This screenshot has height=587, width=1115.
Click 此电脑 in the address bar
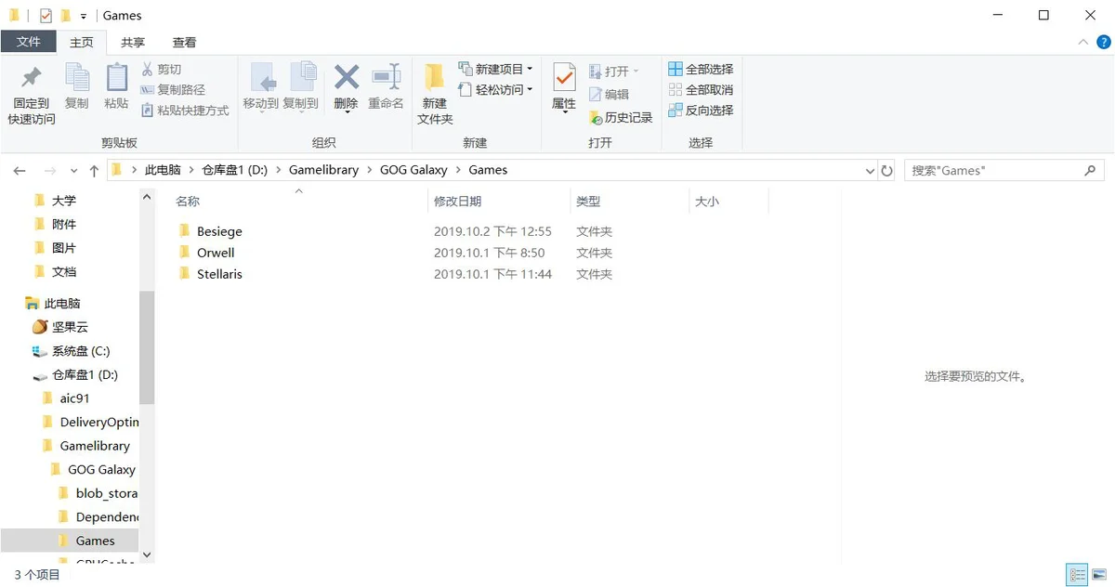[x=164, y=171]
